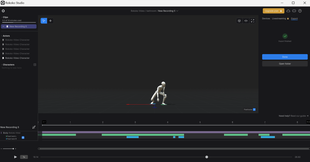Adjust the timeline zoom slider handle

[13, 149]
